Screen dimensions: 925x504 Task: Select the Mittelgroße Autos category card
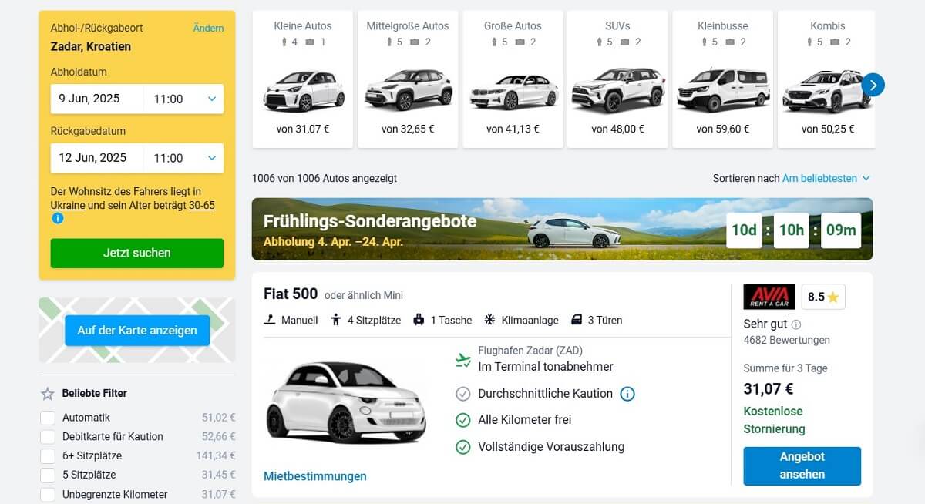pyautogui.click(x=409, y=79)
